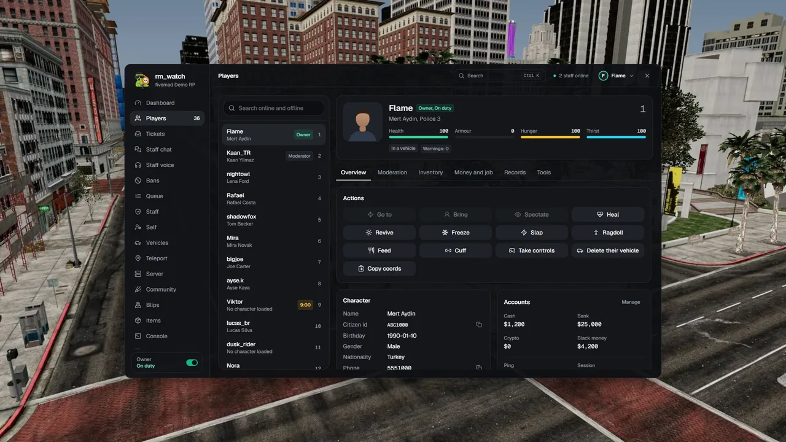
Task: Click the Staff chat icon
Action: [138, 149]
